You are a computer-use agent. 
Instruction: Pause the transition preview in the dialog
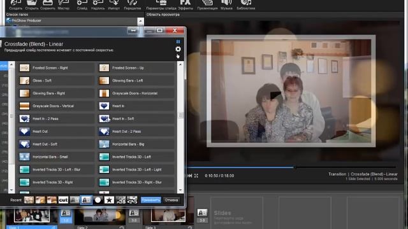tap(178, 41)
